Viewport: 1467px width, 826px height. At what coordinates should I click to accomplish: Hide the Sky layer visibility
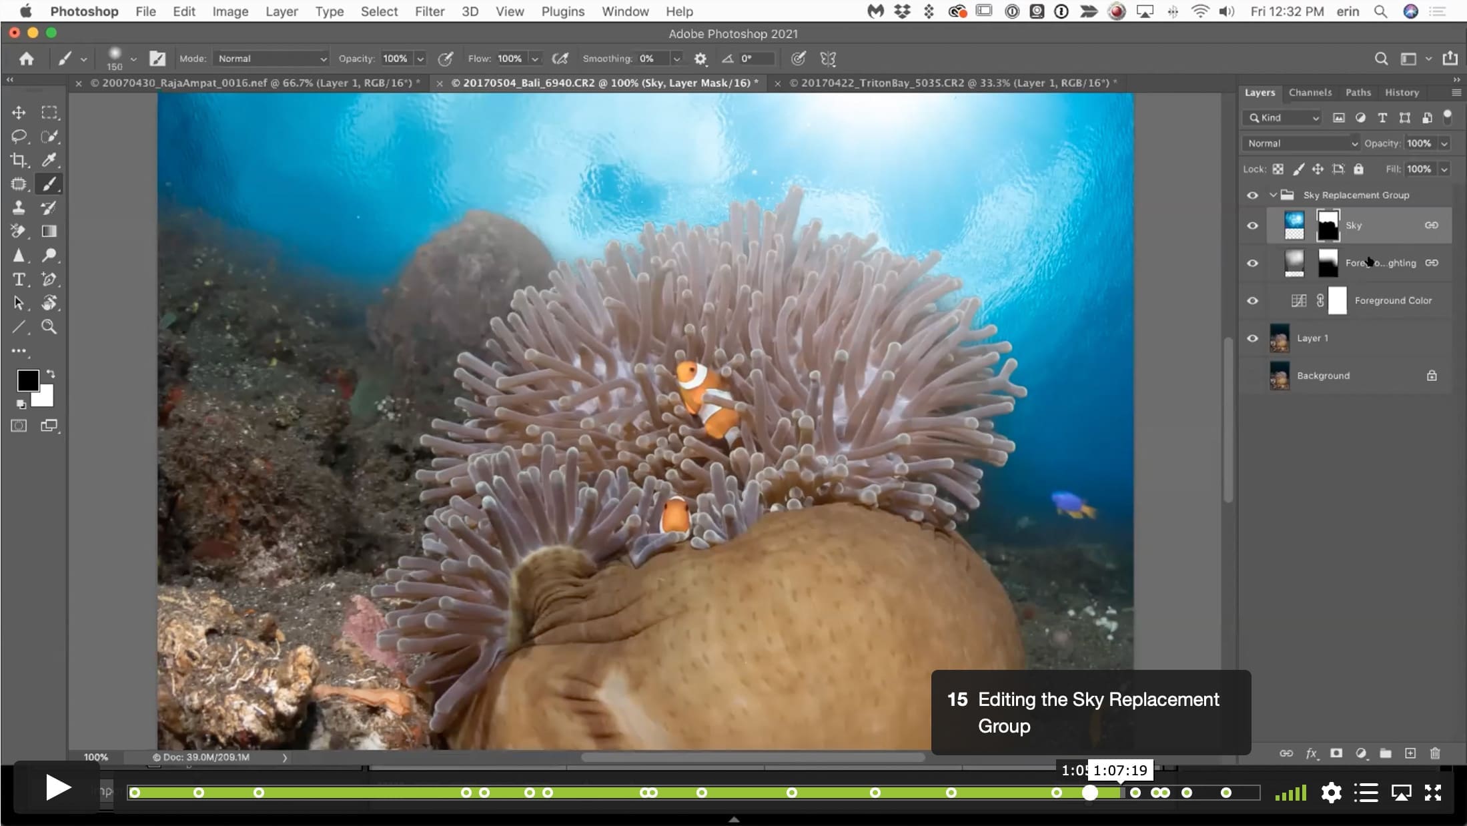pyautogui.click(x=1252, y=226)
